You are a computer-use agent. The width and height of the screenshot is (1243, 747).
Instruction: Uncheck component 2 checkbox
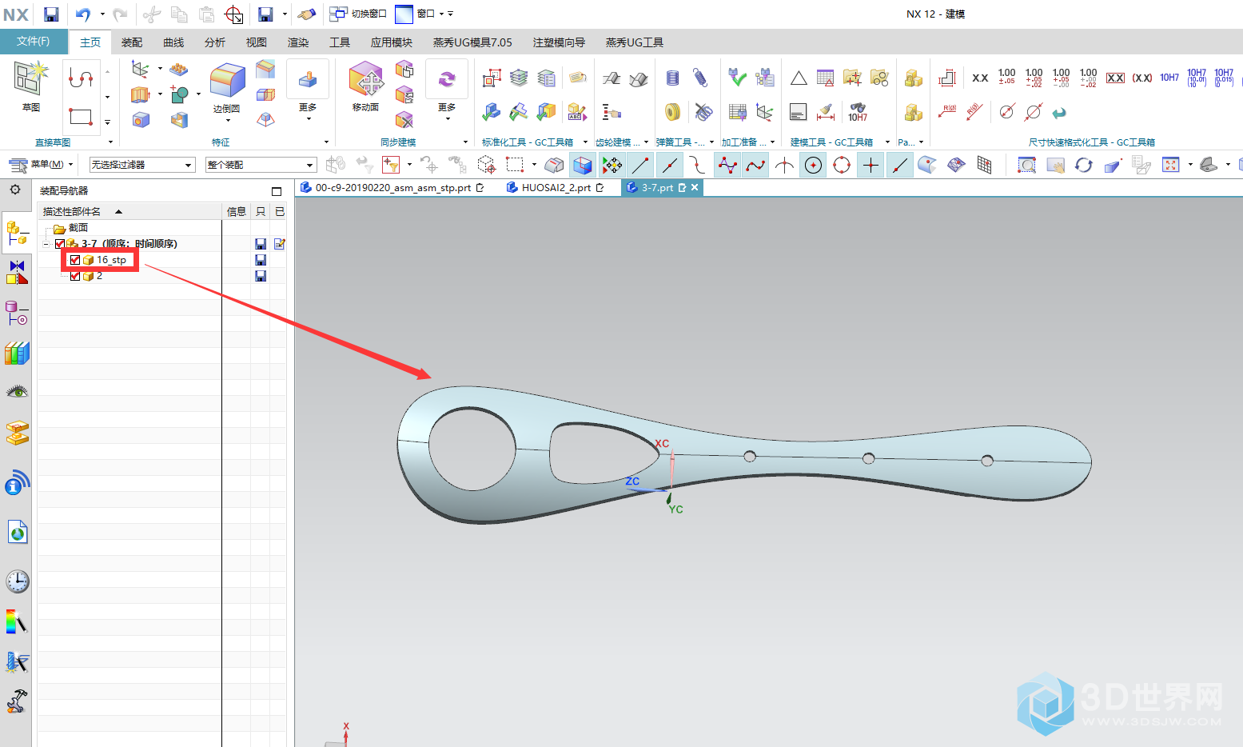75,276
